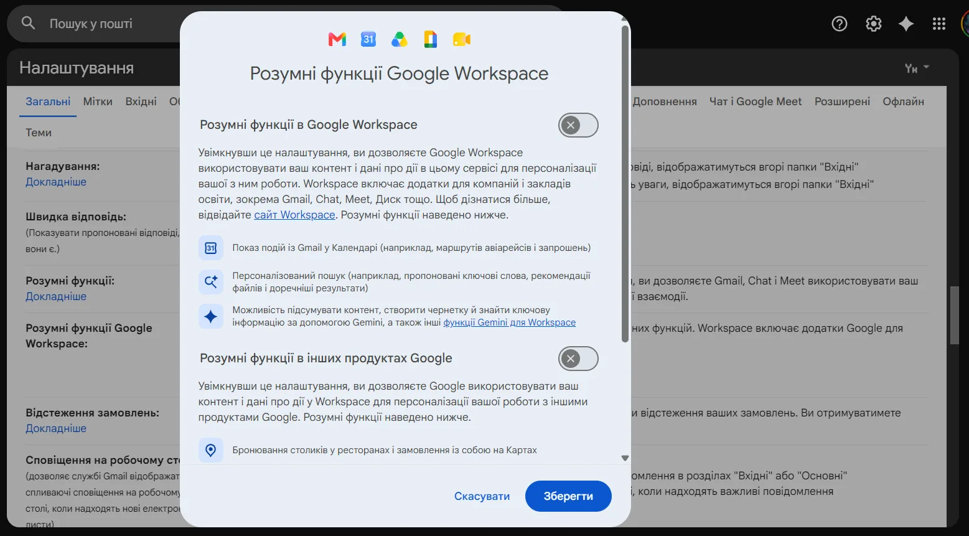Click the Швидка відповідь setting label

click(x=76, y=217)
